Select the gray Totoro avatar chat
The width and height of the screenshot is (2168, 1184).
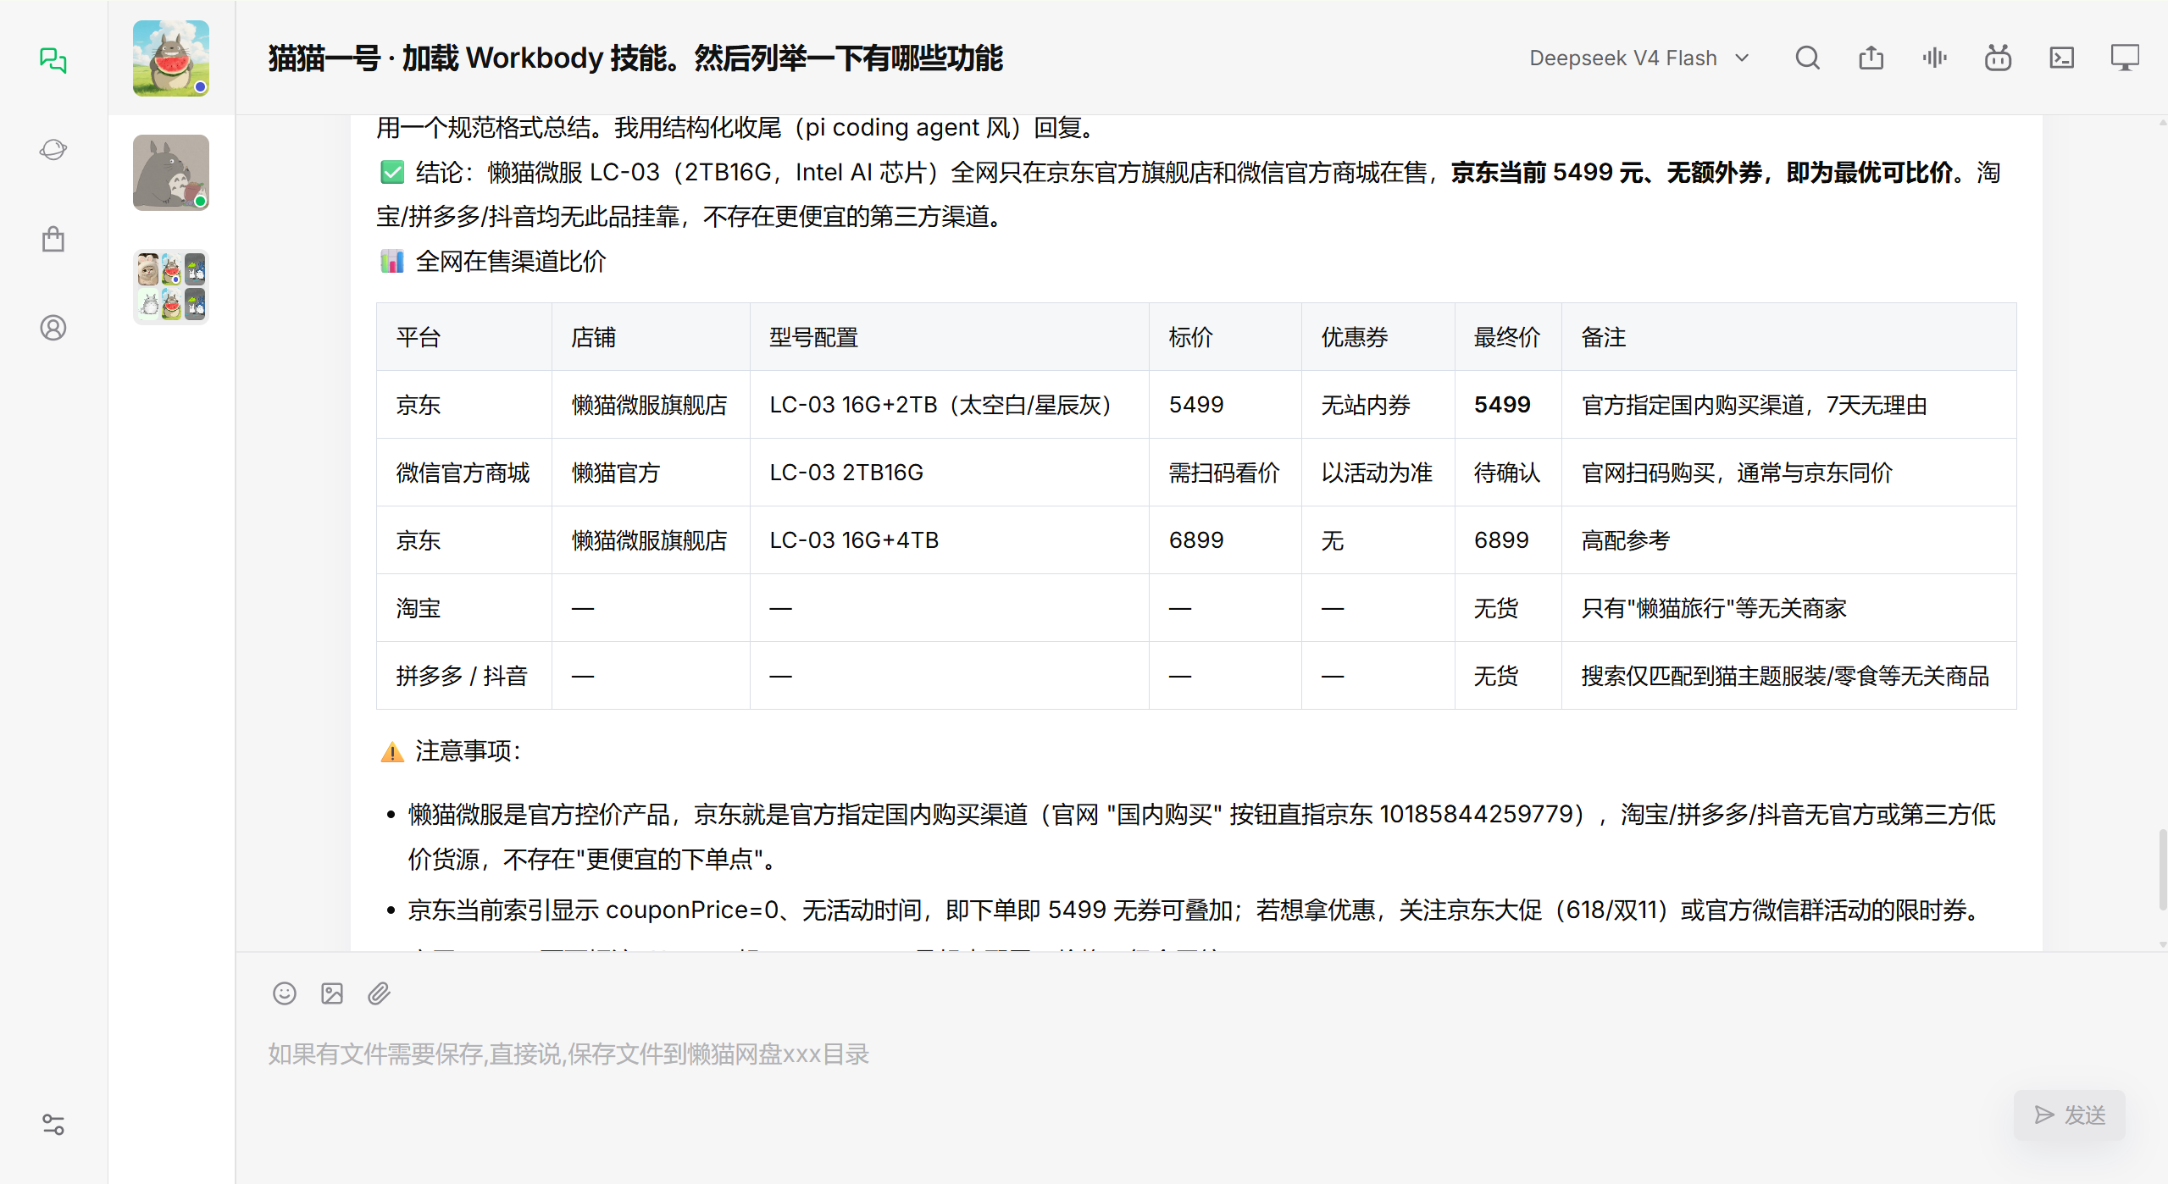pos(171,172)
